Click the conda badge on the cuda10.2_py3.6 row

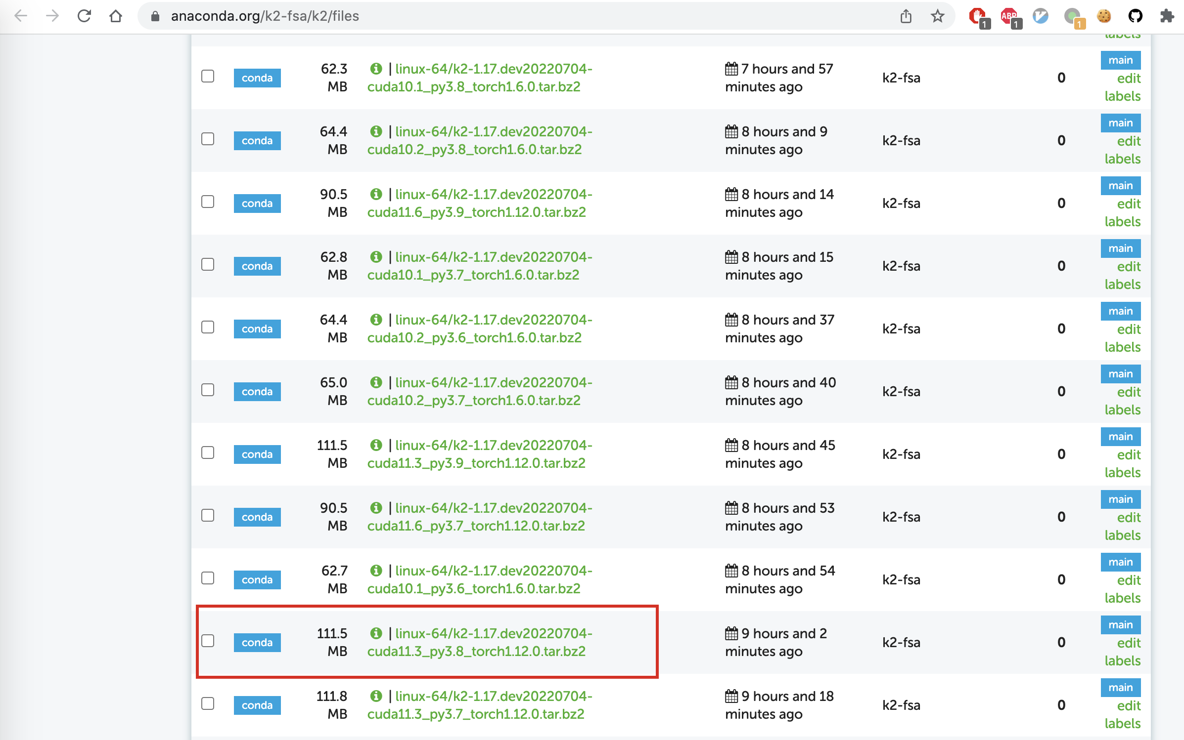click(x=257, y=329)
